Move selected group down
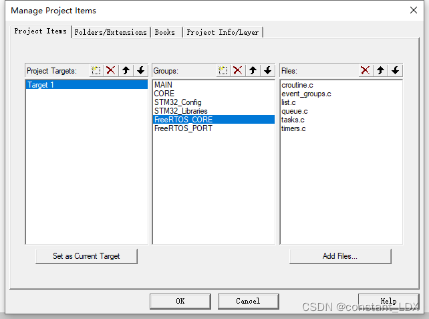Image resolution: width=429 pixels, height=319 pixels. (267, 70)
